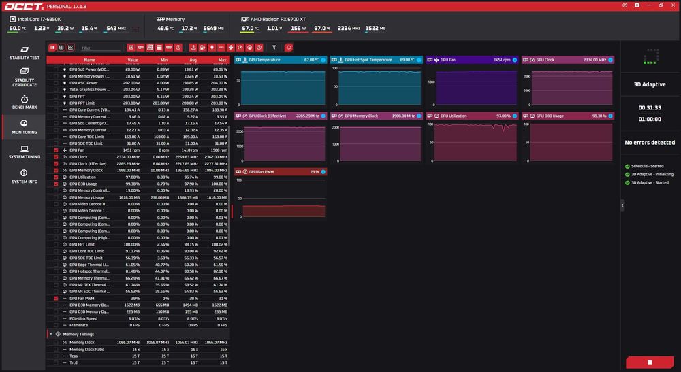The image size is (681, 372).
Task: Open the Stability Test section
Action: (x=25, y=52)
